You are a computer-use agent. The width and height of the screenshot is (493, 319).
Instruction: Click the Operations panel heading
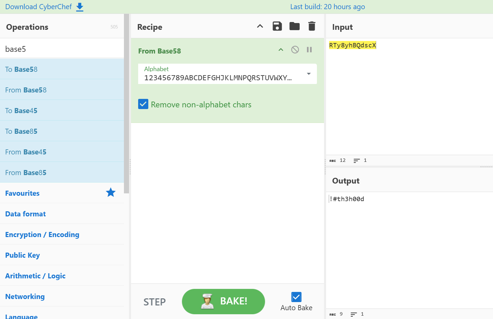tap(27, 27)
